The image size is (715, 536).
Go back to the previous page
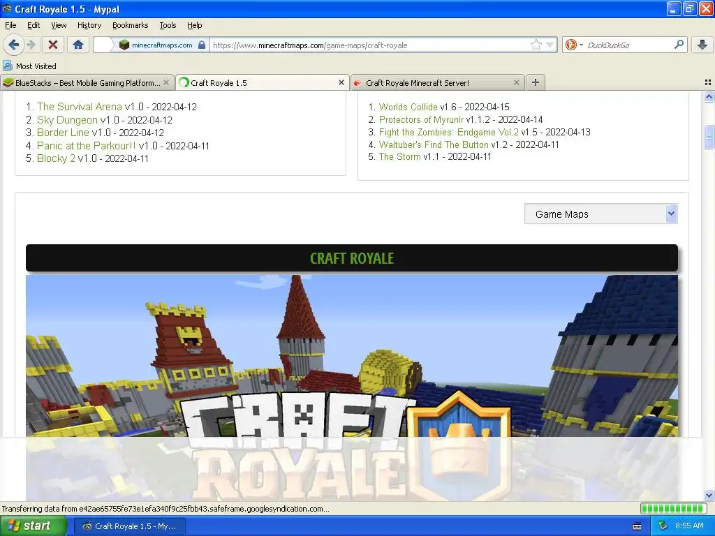coord(13,45)
